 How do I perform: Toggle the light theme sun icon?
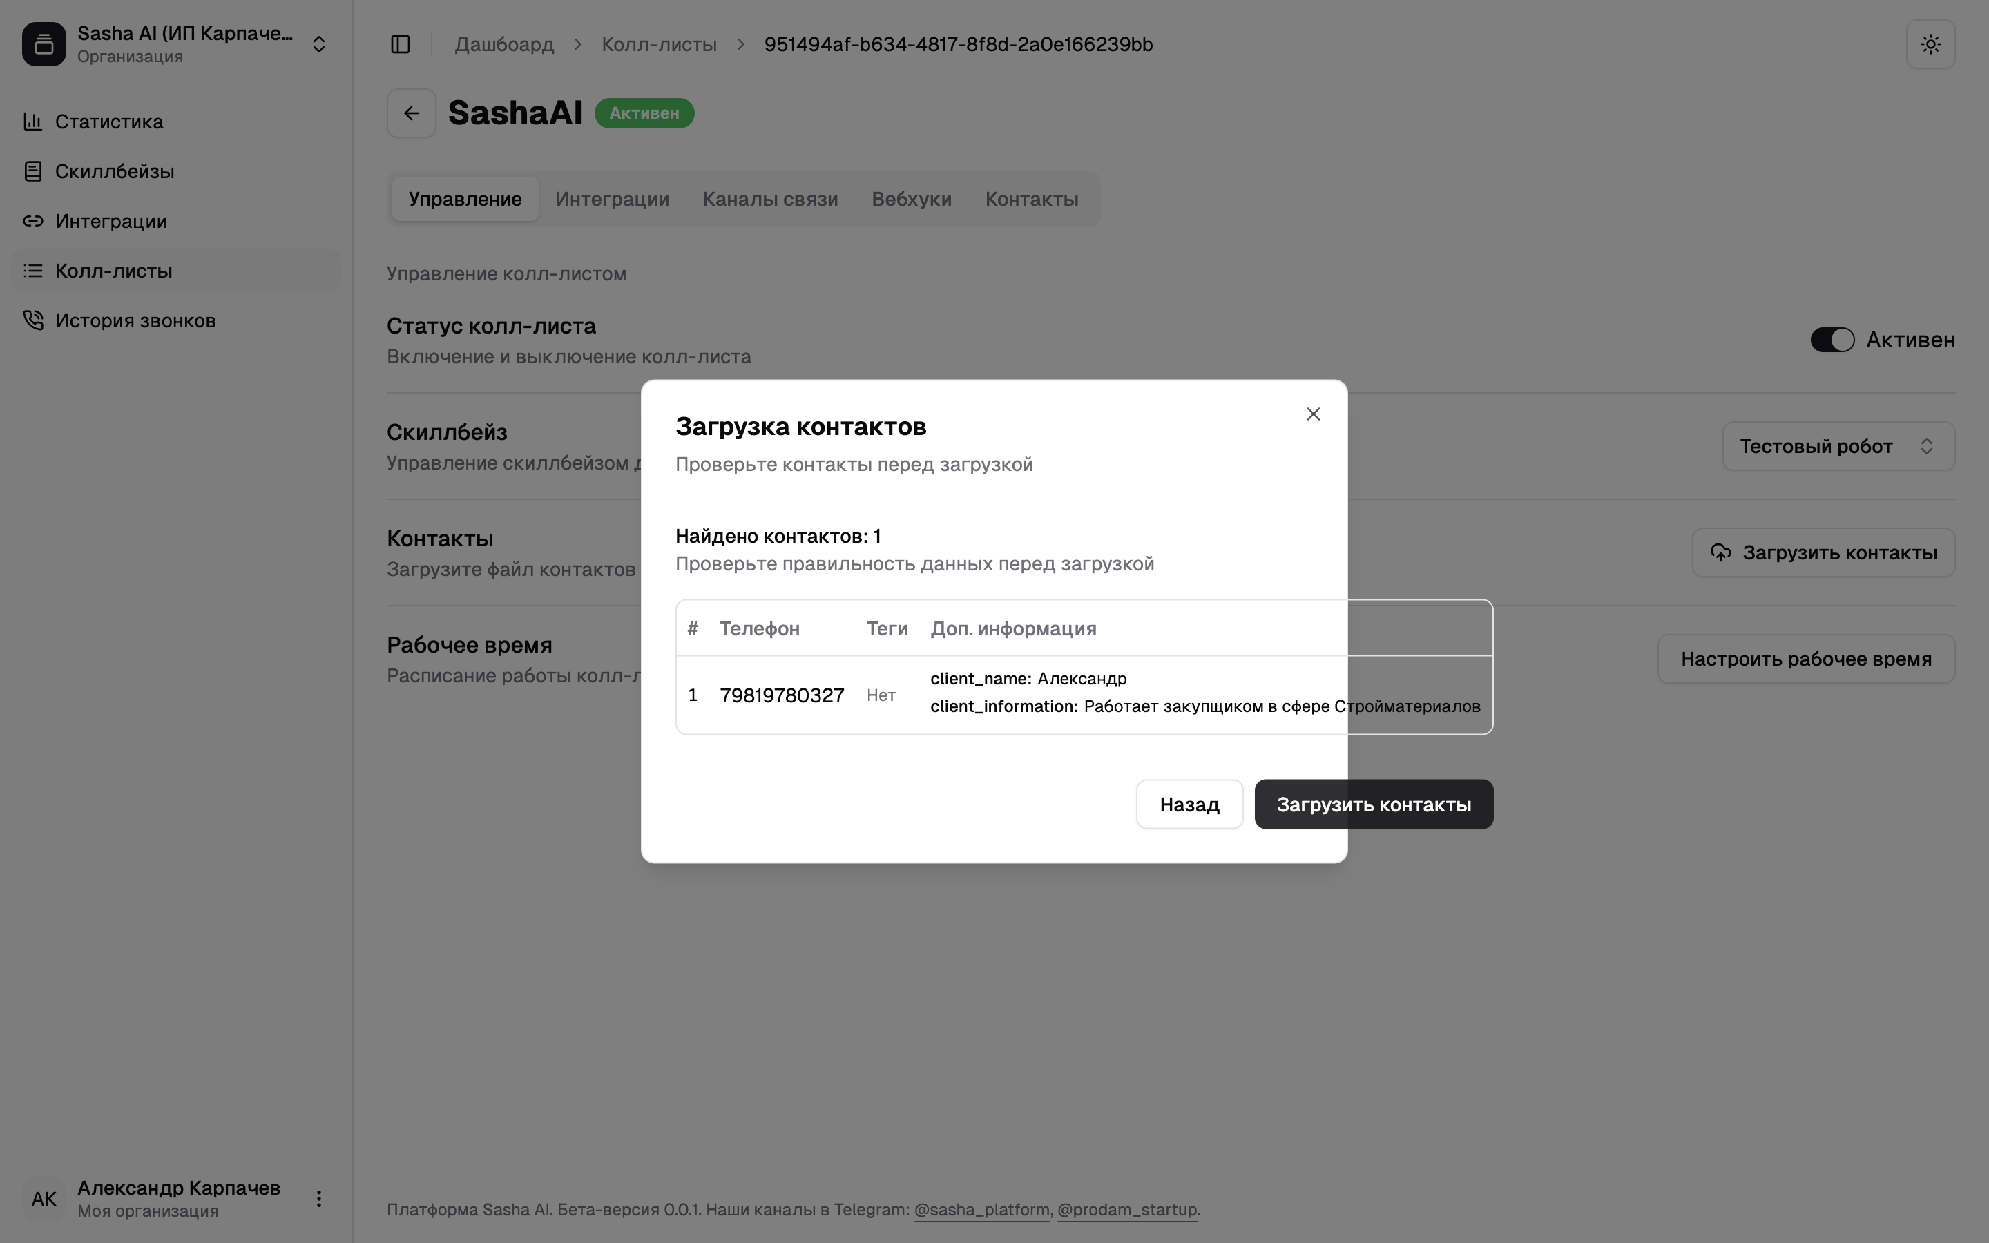coord(1930,44)
